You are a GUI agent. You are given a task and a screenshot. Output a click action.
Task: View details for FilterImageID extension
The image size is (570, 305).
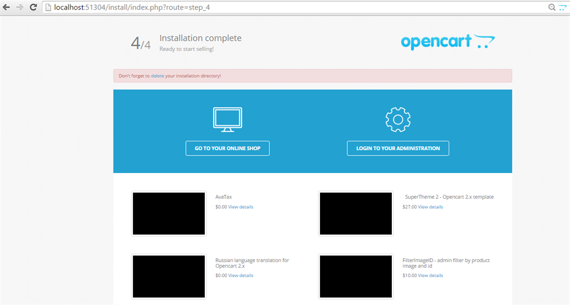[x=430, y=276]
